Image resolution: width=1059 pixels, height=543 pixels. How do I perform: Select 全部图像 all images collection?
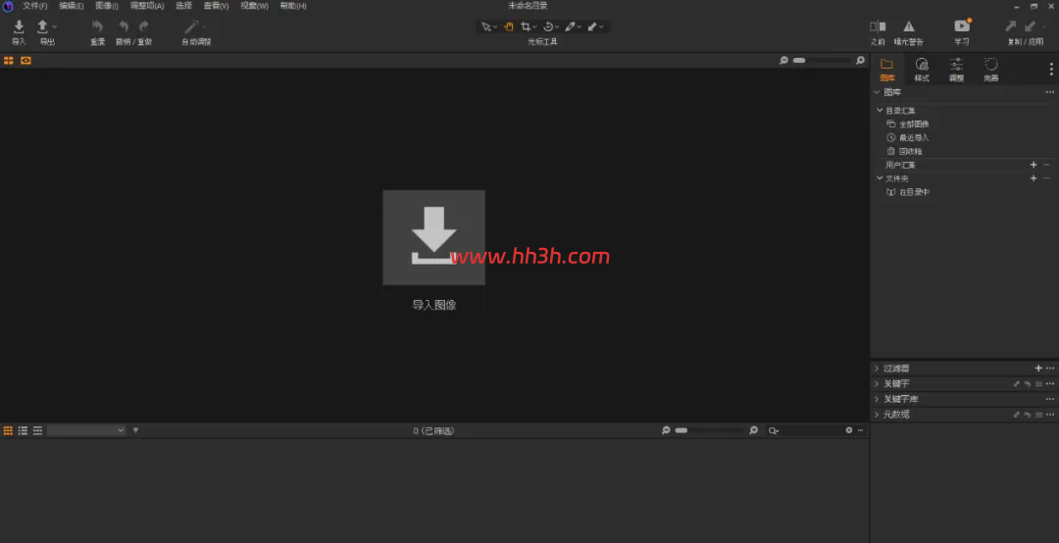(914, 124)
